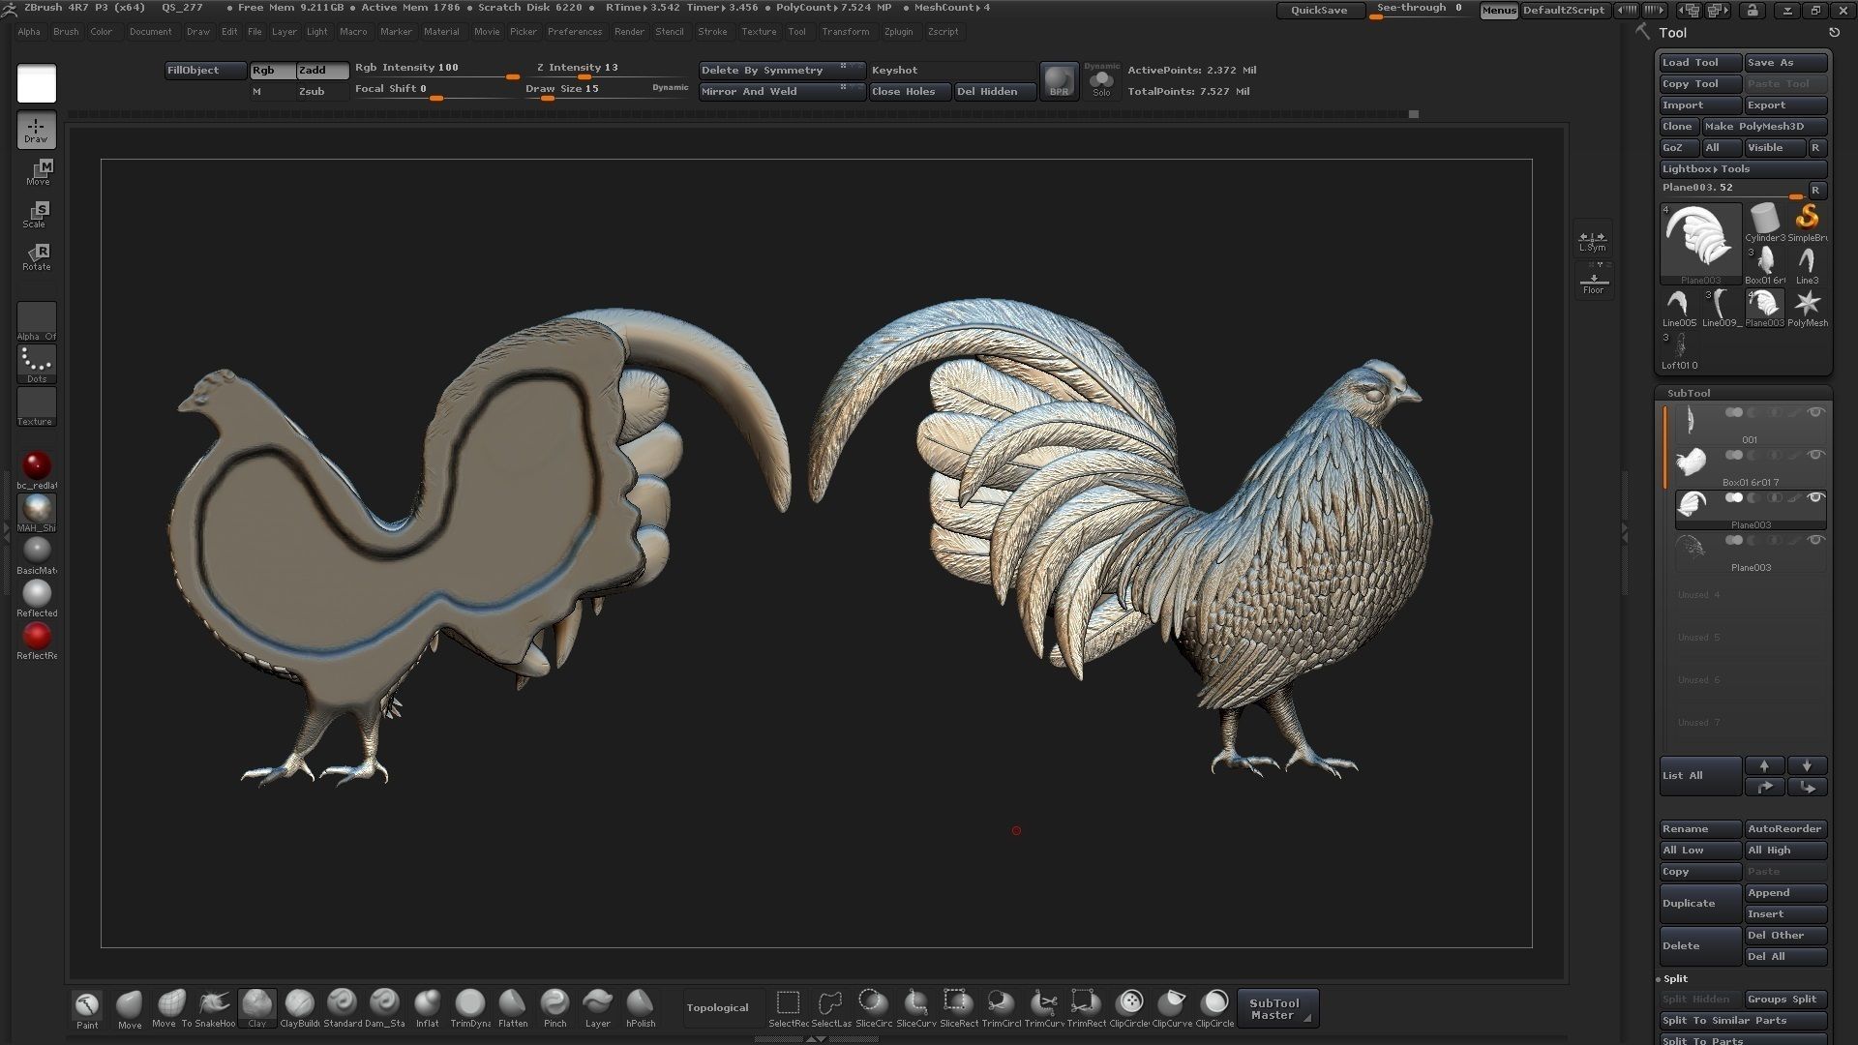Open the Stroke menu
The image size is (1858, 1045).
pos(712,32)
